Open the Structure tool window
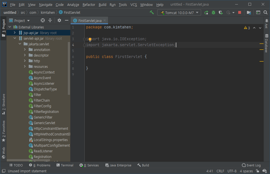The image size is (270, 174). (x=4, y=104)
